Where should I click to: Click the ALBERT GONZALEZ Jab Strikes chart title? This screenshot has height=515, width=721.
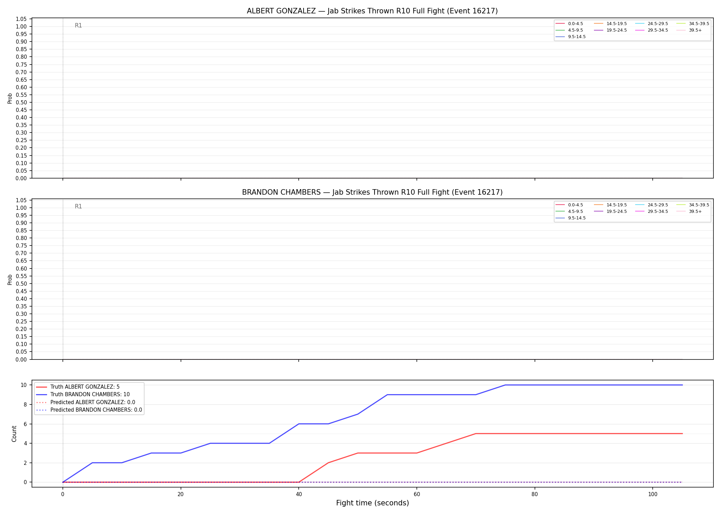point(372,11)
